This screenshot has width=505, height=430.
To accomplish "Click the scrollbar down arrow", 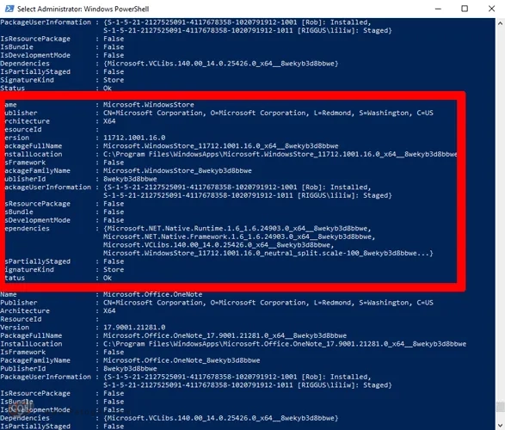I will coord(500,425).
